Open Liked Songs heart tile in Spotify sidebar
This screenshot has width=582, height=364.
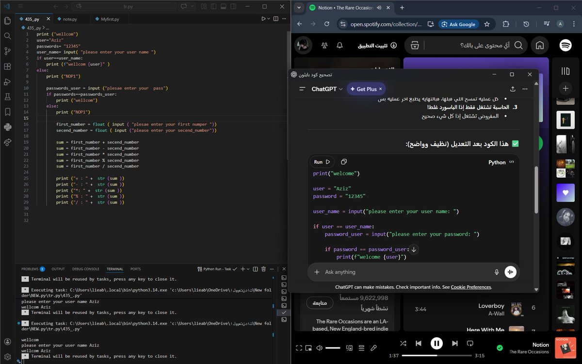pos(565,192)
